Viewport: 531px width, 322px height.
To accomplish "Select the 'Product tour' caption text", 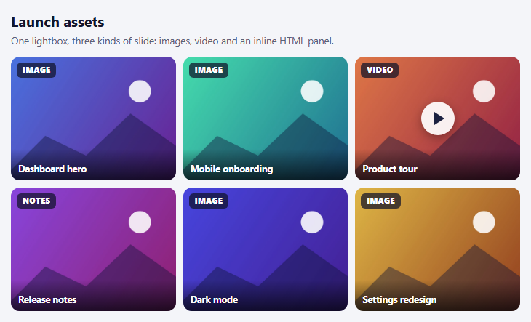I will [x=390, y=169].
